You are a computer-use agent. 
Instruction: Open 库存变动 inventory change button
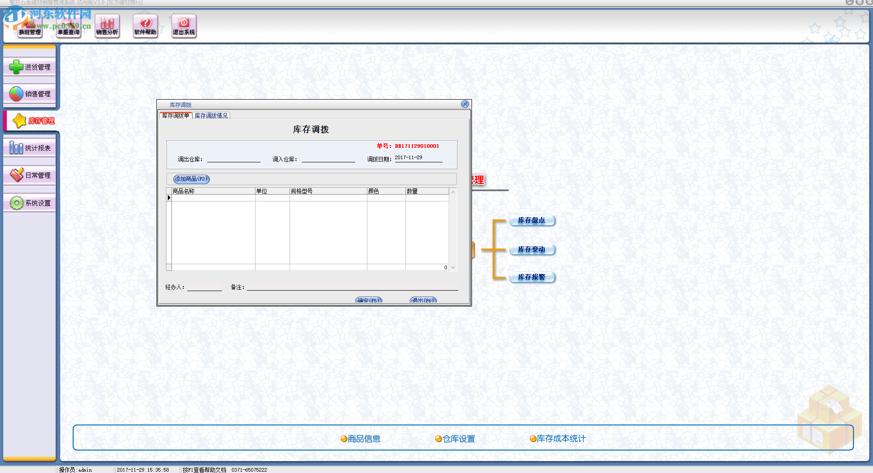pos(532,250)
